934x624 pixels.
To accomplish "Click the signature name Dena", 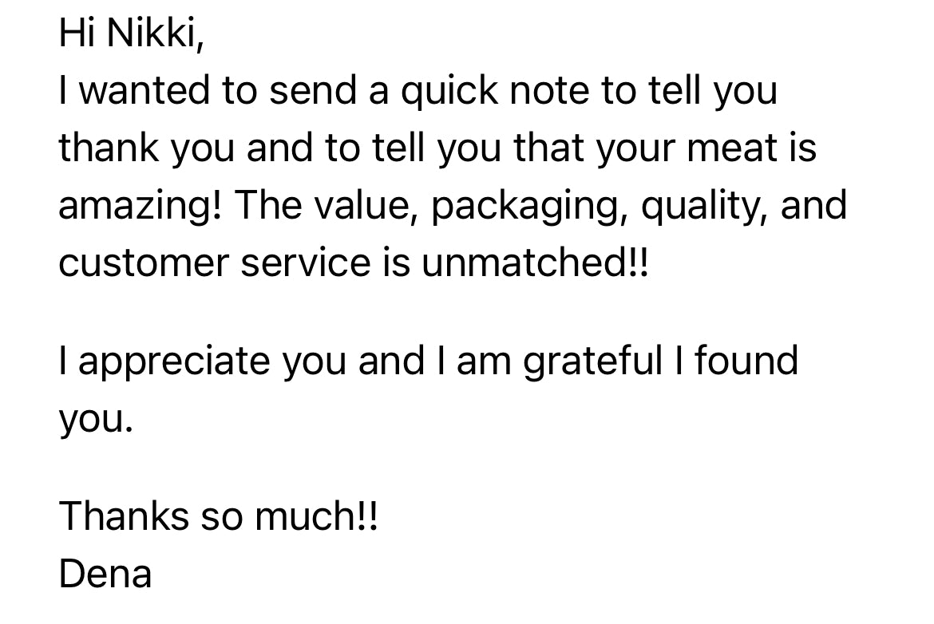I will click(105, 574).
